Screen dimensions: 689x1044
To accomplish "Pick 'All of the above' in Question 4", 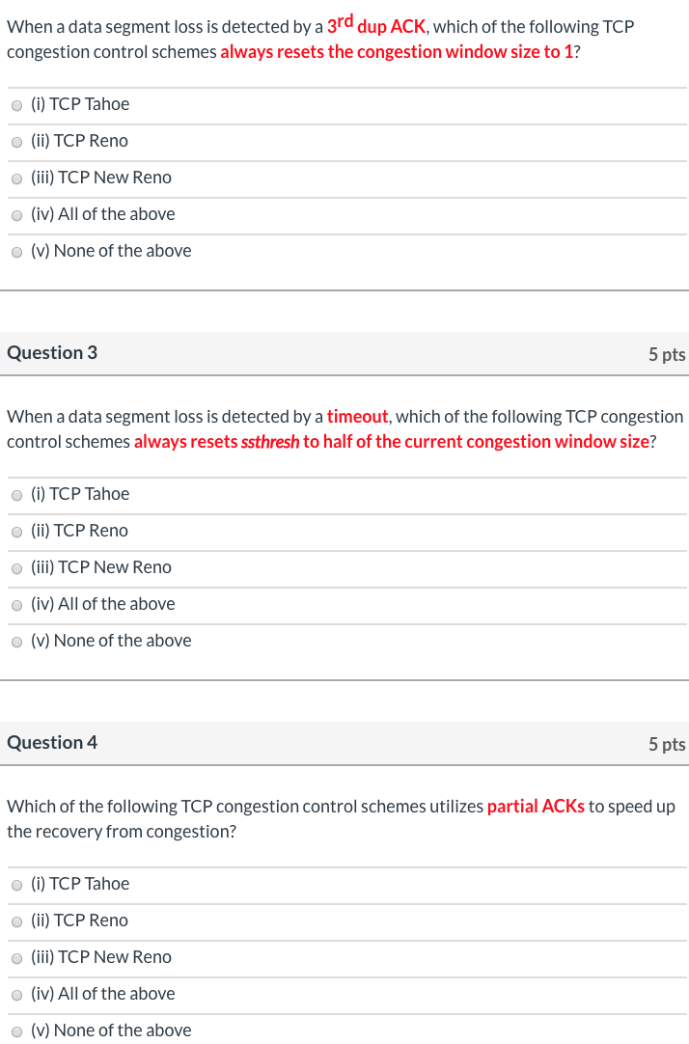I will pyautogui.click(x=16, y=994).
